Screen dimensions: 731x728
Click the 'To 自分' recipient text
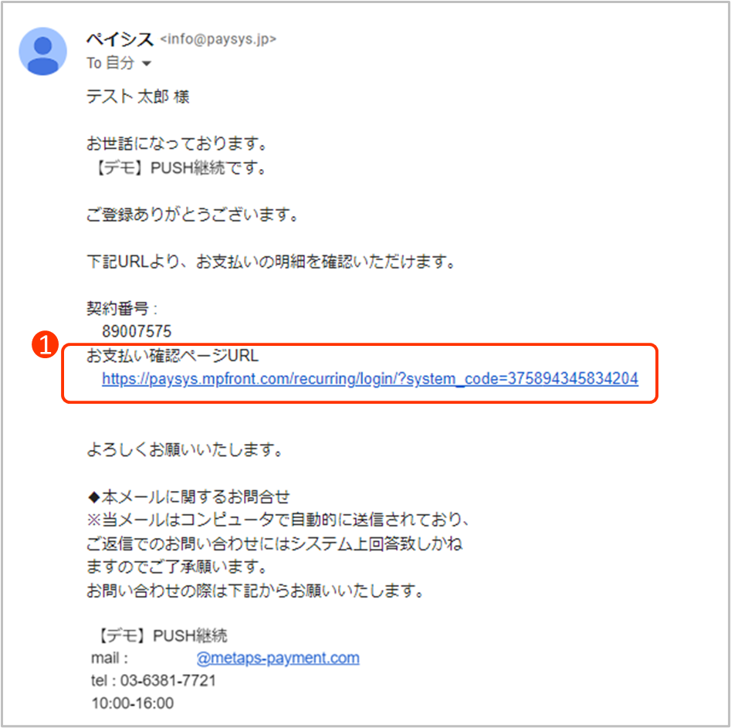point(110,63)
